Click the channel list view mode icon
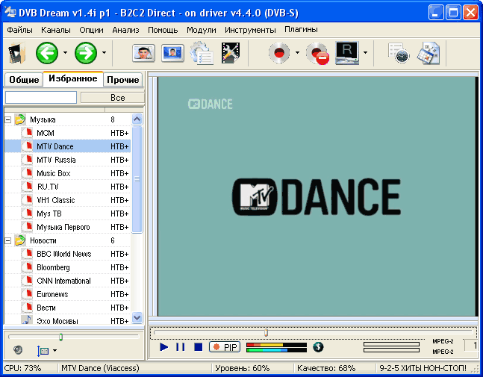The width and height of the screenshot is (483, 377). coord(43,351)
